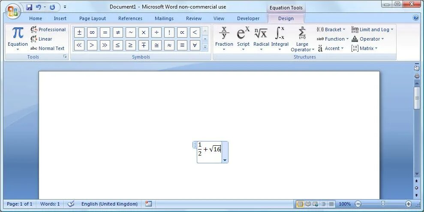This screenshot has height=212, width=424.
Task: Open the Integral structures dropdown
Action: (x=280, y=38)
